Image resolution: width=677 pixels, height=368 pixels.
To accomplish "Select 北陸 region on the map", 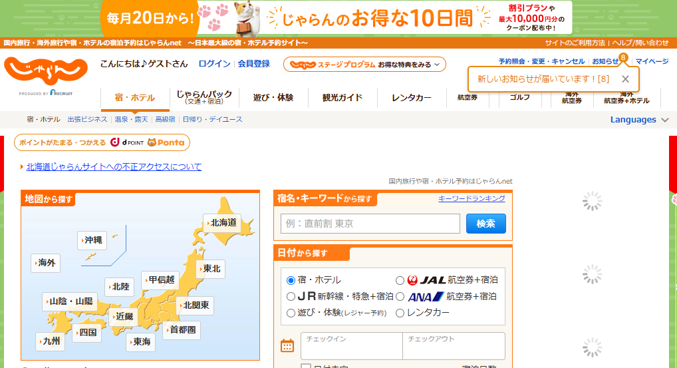I will [120, 287].
